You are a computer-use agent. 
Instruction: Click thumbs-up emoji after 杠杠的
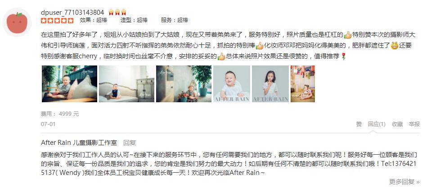[x=348, y=35]
